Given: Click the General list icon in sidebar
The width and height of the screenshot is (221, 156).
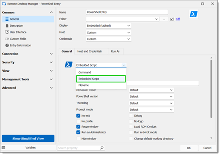Looking at the screenshot, I should (7, 19).
